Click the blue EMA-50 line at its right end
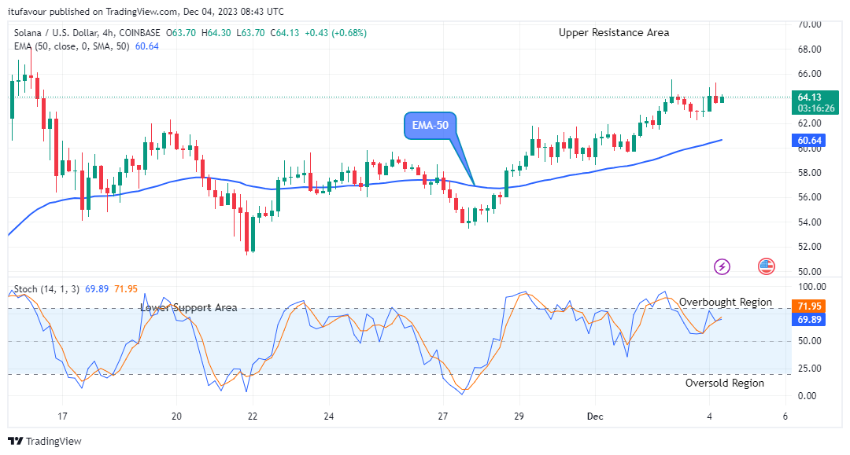 719,140
